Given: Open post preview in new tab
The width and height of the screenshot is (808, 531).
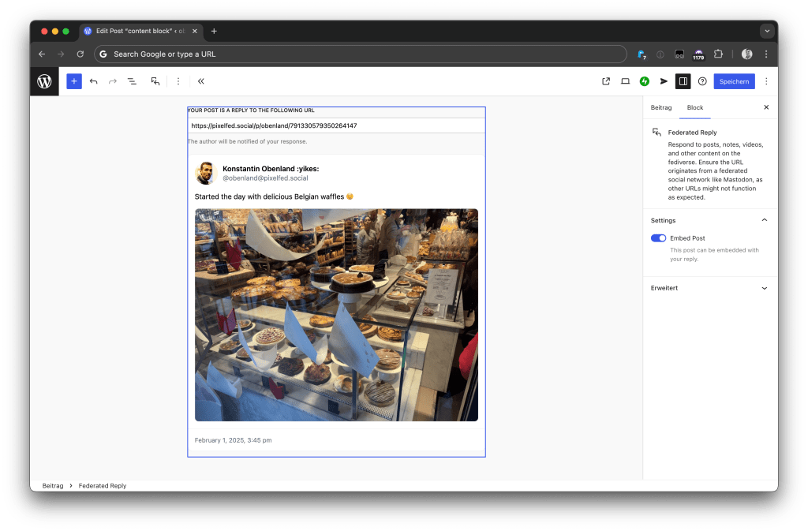Looking at the screenshot, I should pos(605,80).
